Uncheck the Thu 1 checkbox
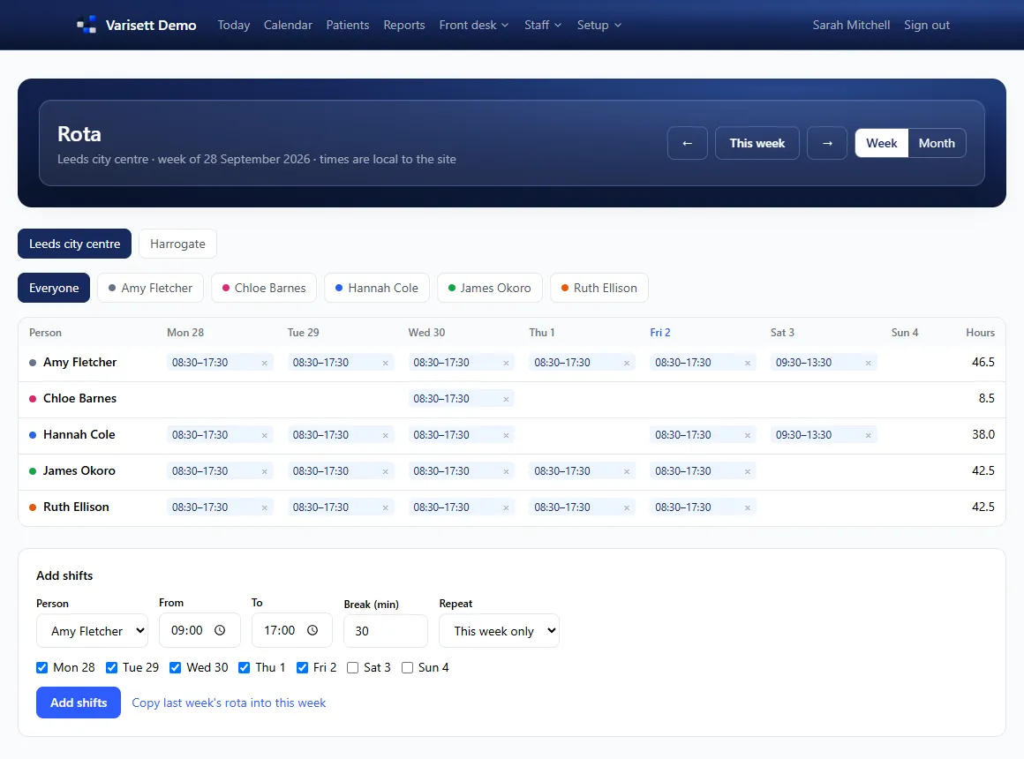Screen dimensions: 1024x759 245,667
